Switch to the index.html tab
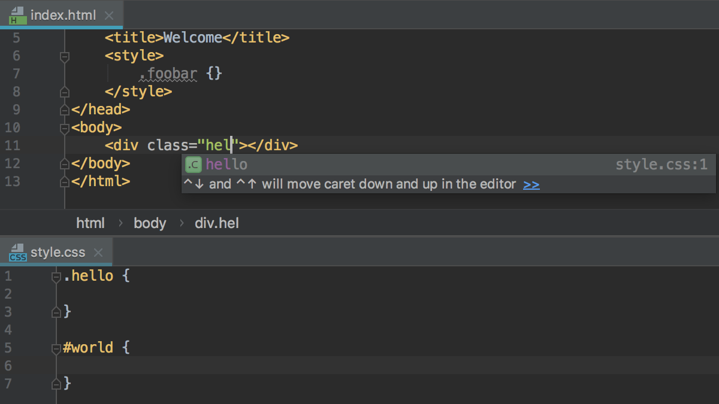Image resolution: width=719 pixels, height=404 pixels. click(x=63, y=16)
